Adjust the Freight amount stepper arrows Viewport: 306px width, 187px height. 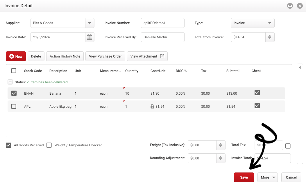[221, 145]
